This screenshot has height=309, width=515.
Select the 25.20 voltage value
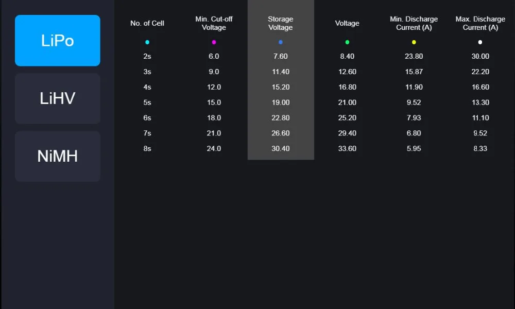coord(347,117)
